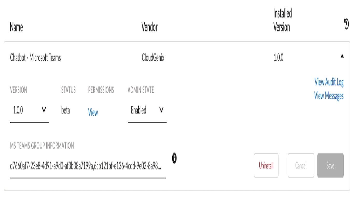This screenshot has width=354, height=199.
Task: Click the Save button
Action: pos(330,165)
